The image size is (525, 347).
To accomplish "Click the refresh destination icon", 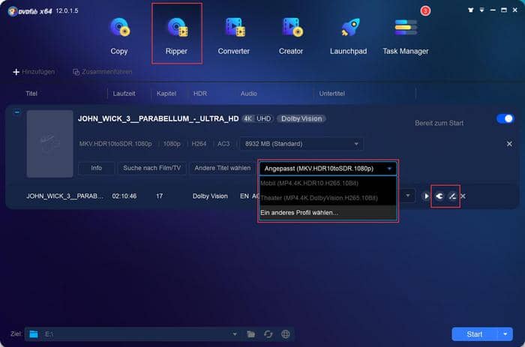I will pos(268,334).
